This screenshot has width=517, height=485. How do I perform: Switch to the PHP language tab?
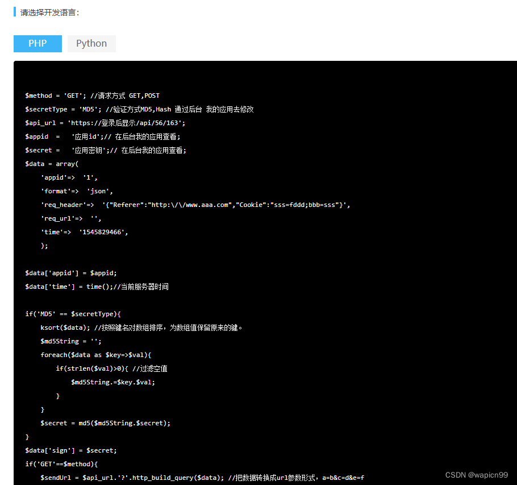click(x=37, y=44)
